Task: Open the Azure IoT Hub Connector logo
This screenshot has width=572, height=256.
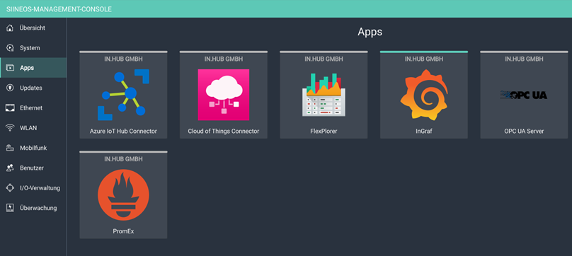Action: click(123, 95)
